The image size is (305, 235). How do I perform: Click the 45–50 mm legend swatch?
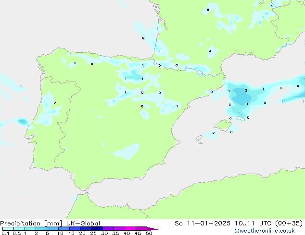tap(141, 229)
